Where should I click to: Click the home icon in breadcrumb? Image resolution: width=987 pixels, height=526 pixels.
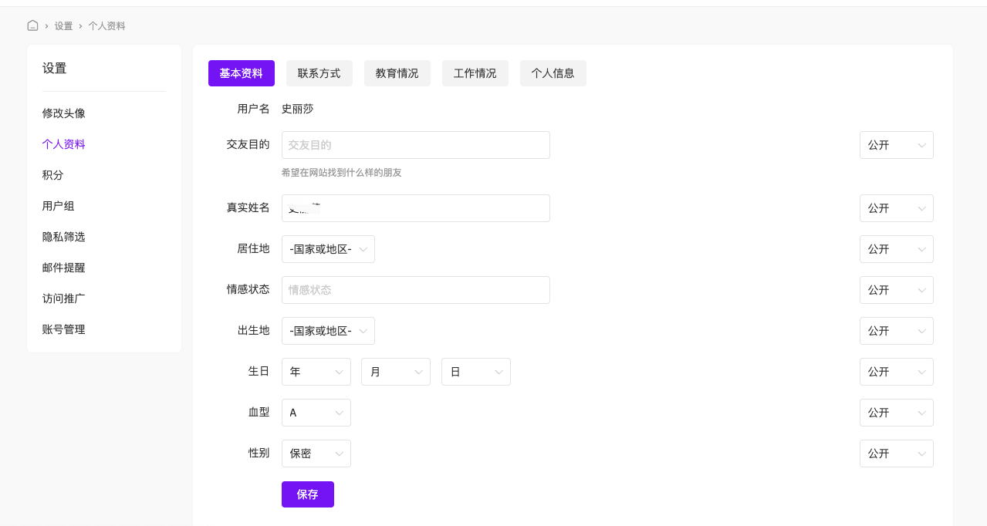pyautogui.click(x=32, y=25)
